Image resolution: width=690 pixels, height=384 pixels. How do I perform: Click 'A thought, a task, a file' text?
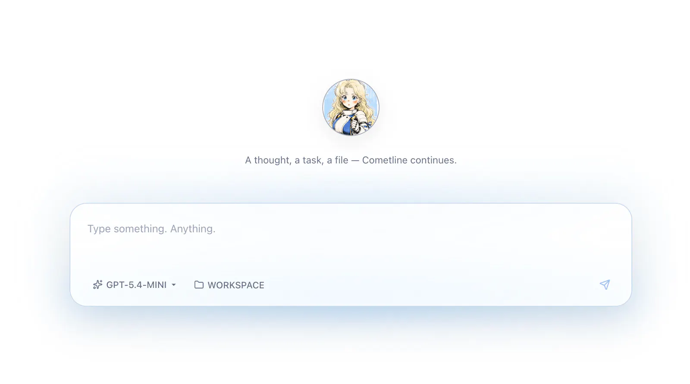297,160
